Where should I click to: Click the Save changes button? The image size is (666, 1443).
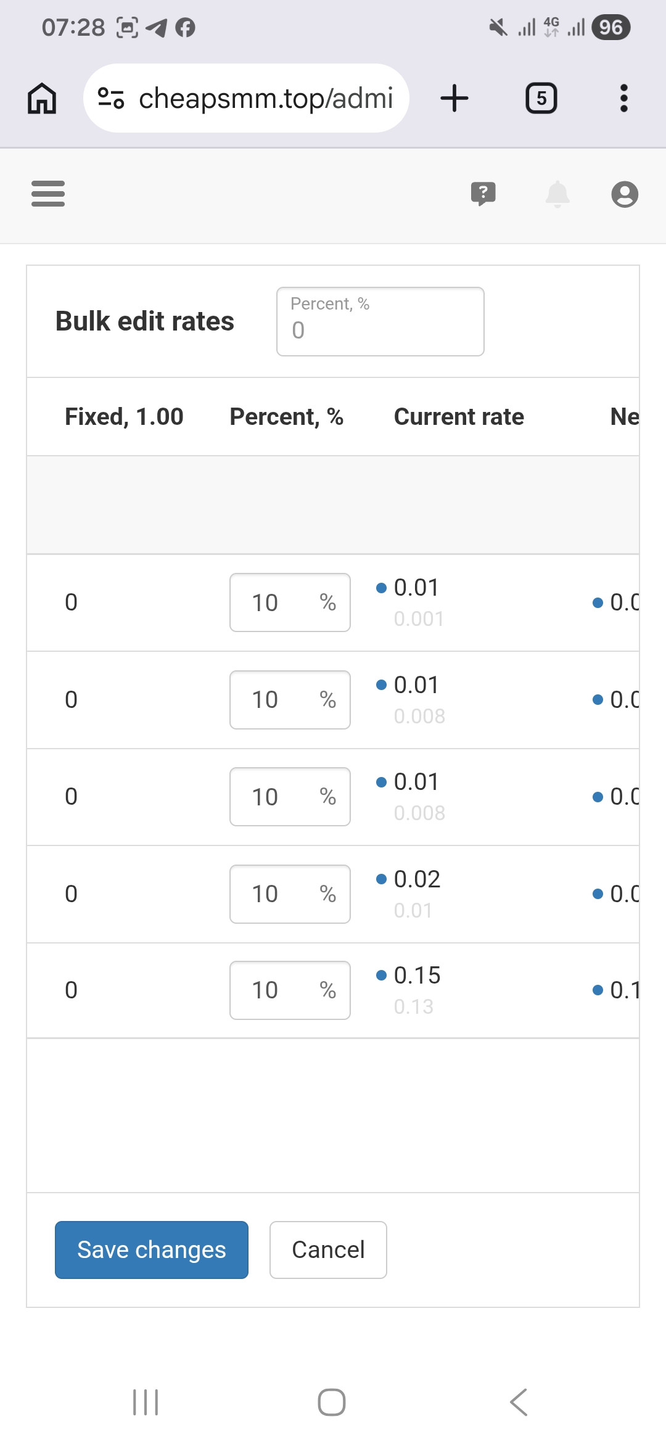pos(152,1250)
